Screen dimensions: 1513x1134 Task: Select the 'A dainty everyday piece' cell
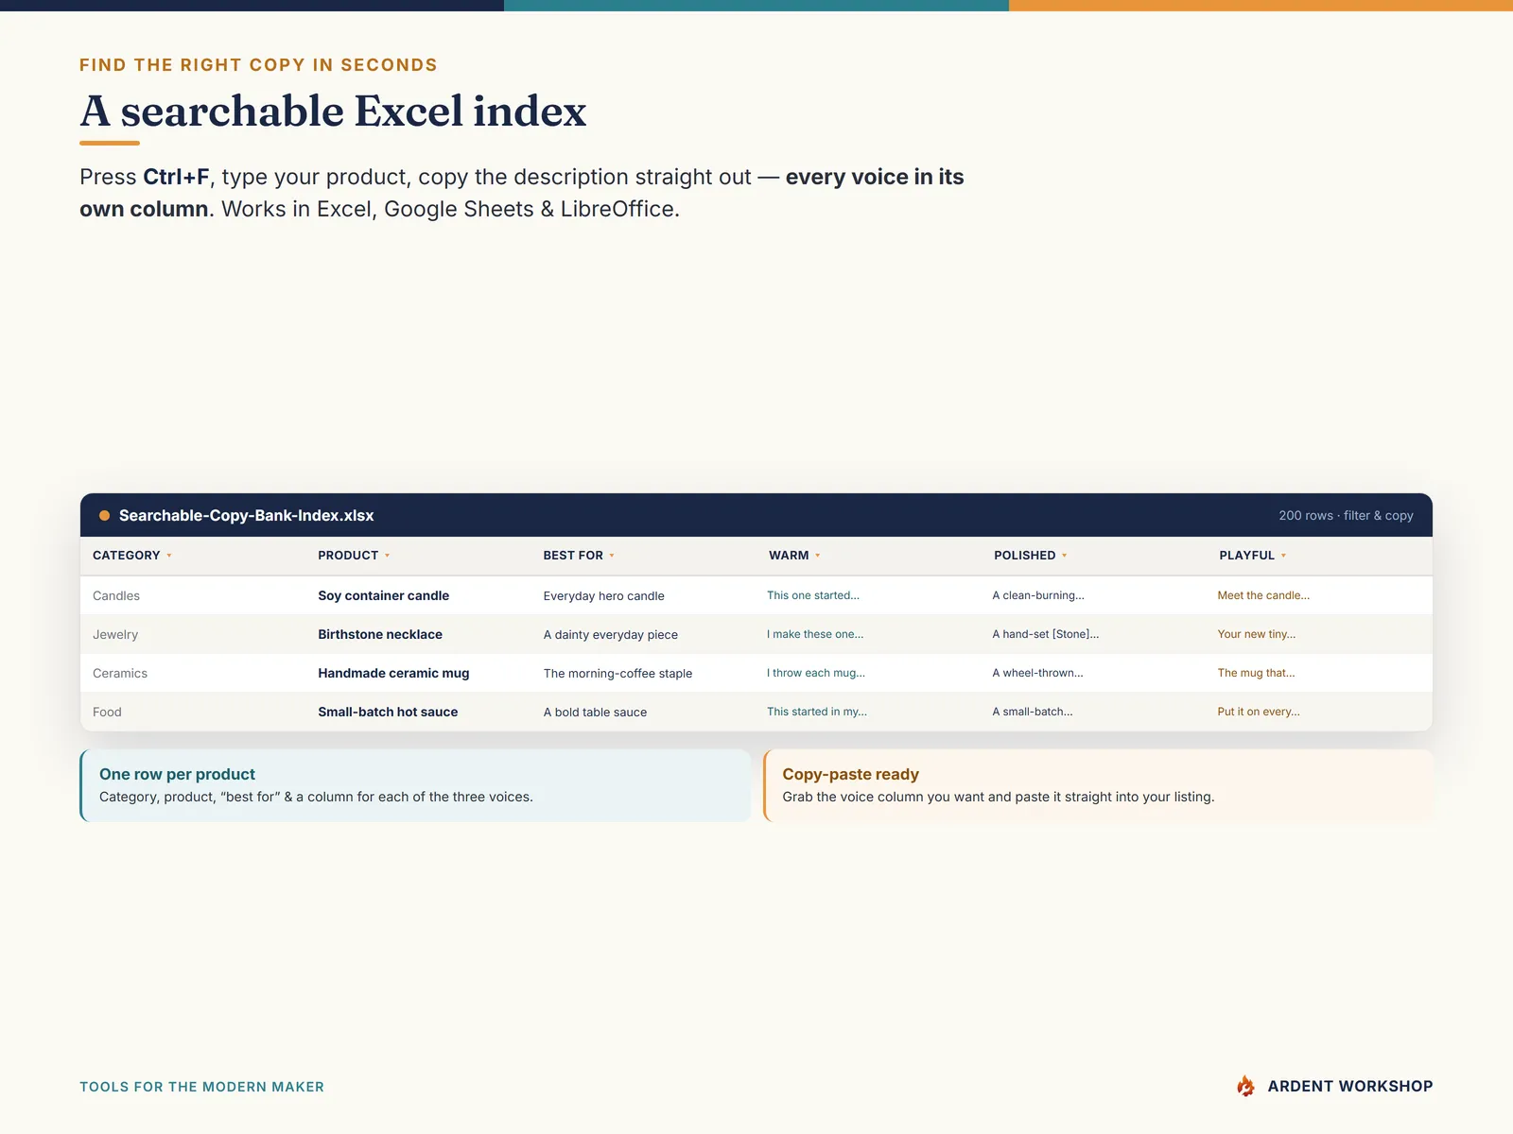pos(610,634)
